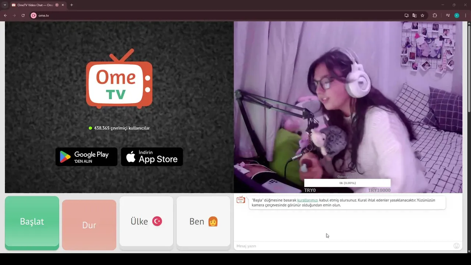
Task: Click the TRY10000 goal label
Action: 379,190
